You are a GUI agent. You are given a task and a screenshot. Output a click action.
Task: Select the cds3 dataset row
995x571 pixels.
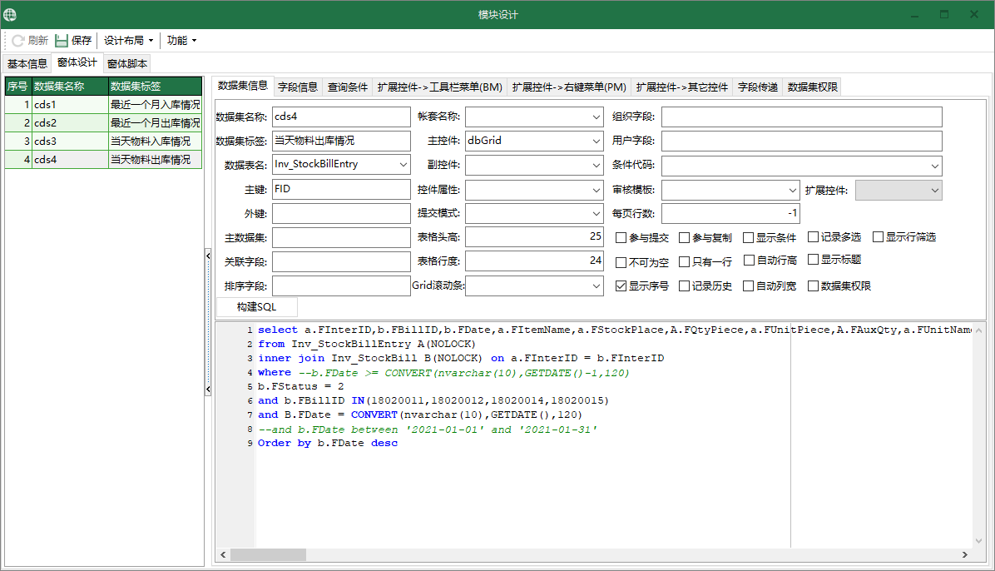(103, 141)
